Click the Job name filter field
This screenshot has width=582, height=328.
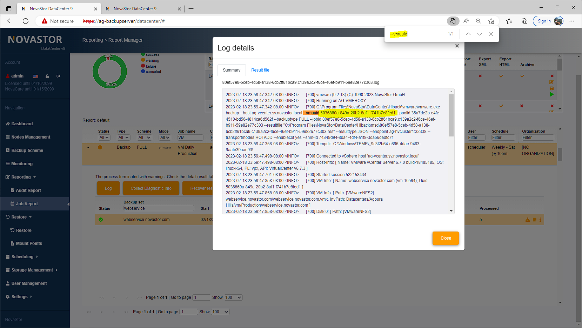pos(190,138)
